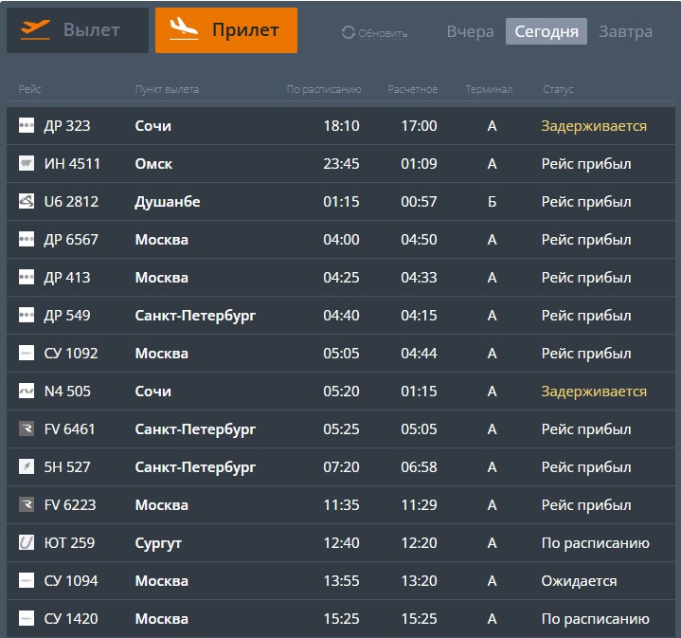Click airline icon for flight 5H 527
The image size is (681, 638).
27,467
